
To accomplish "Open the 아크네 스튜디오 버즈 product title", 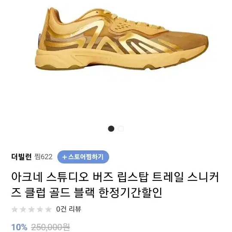I will coord(115,185).
